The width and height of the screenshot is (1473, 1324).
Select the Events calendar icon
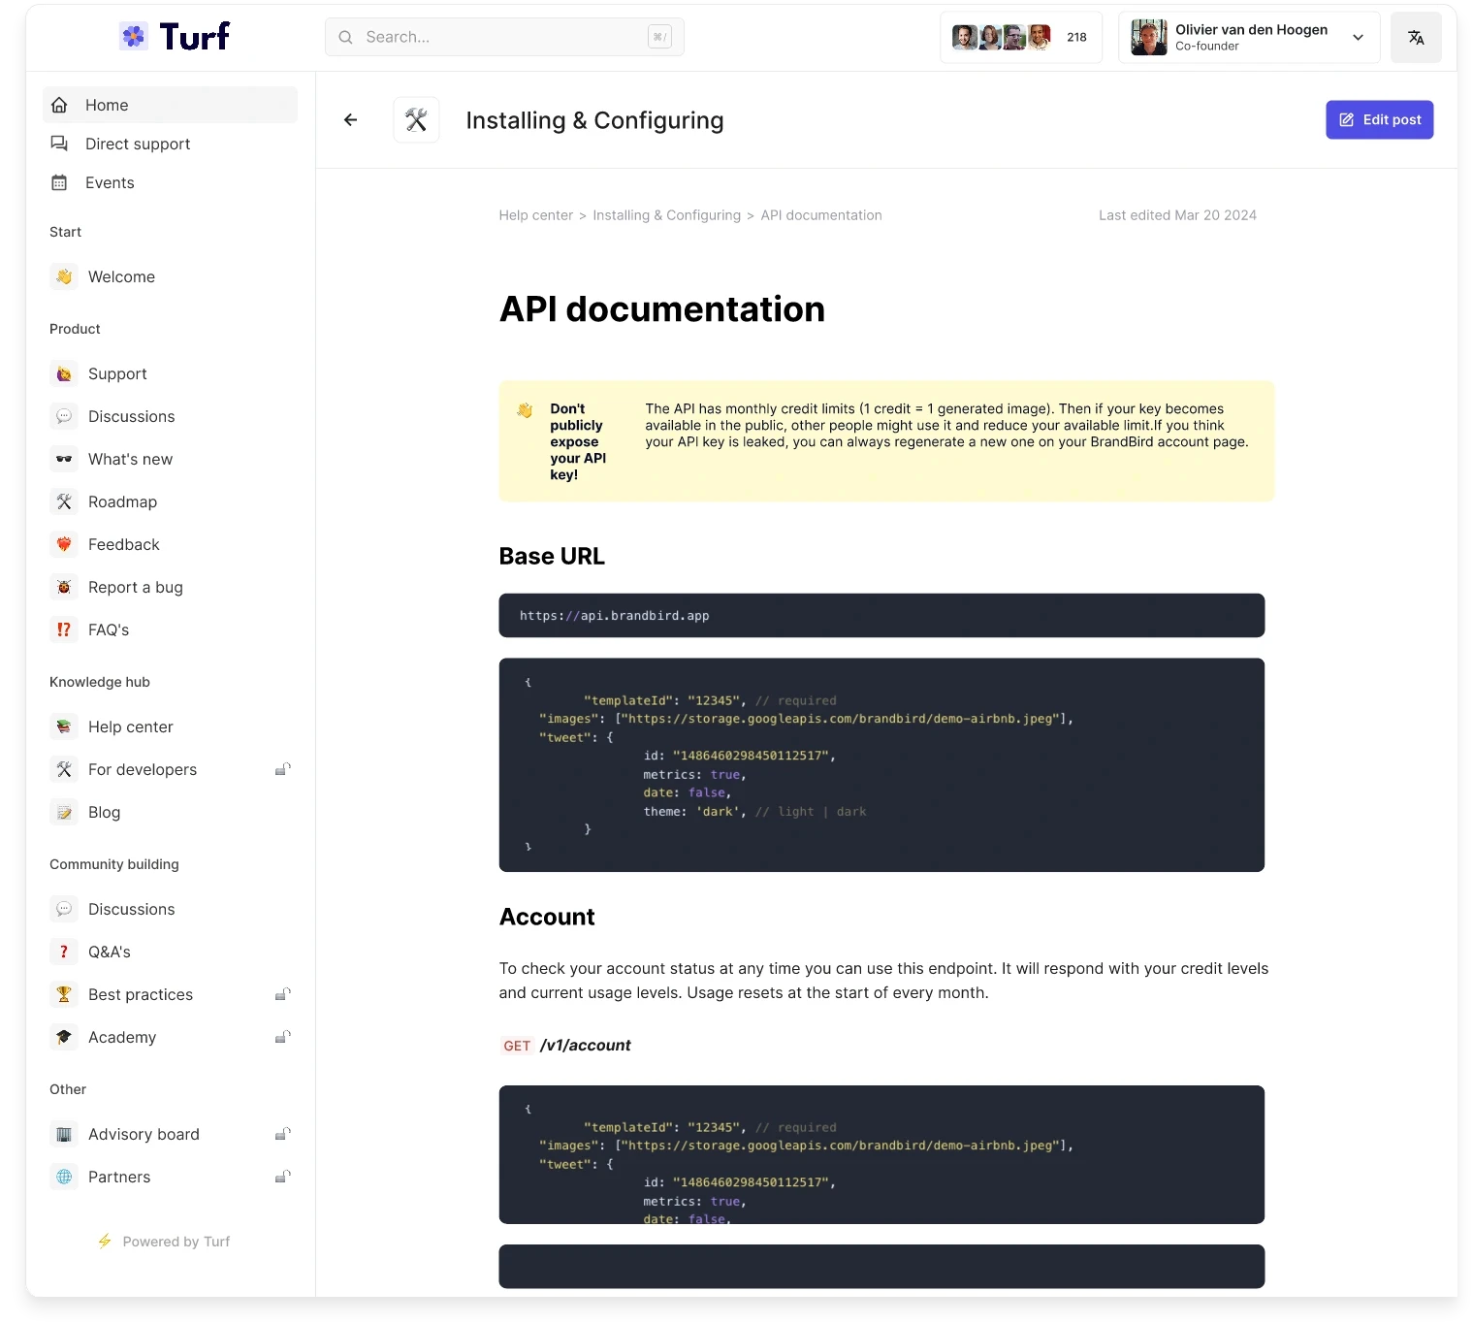pyautogui.click(x=58, y=182)
